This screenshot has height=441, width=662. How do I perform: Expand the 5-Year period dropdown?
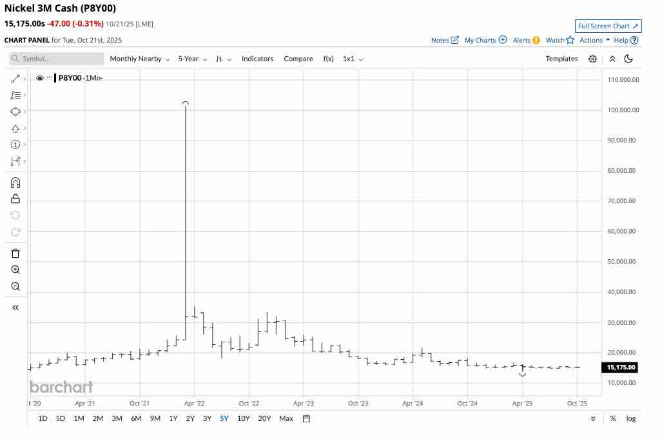[193, 59]
